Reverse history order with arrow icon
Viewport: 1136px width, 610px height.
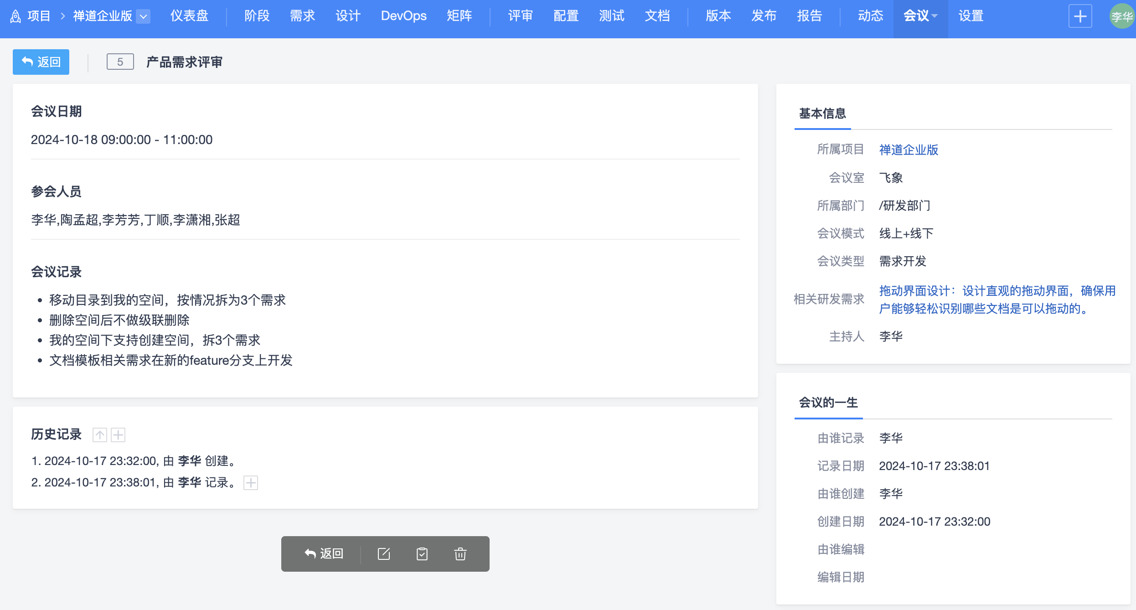click(100, 435)
